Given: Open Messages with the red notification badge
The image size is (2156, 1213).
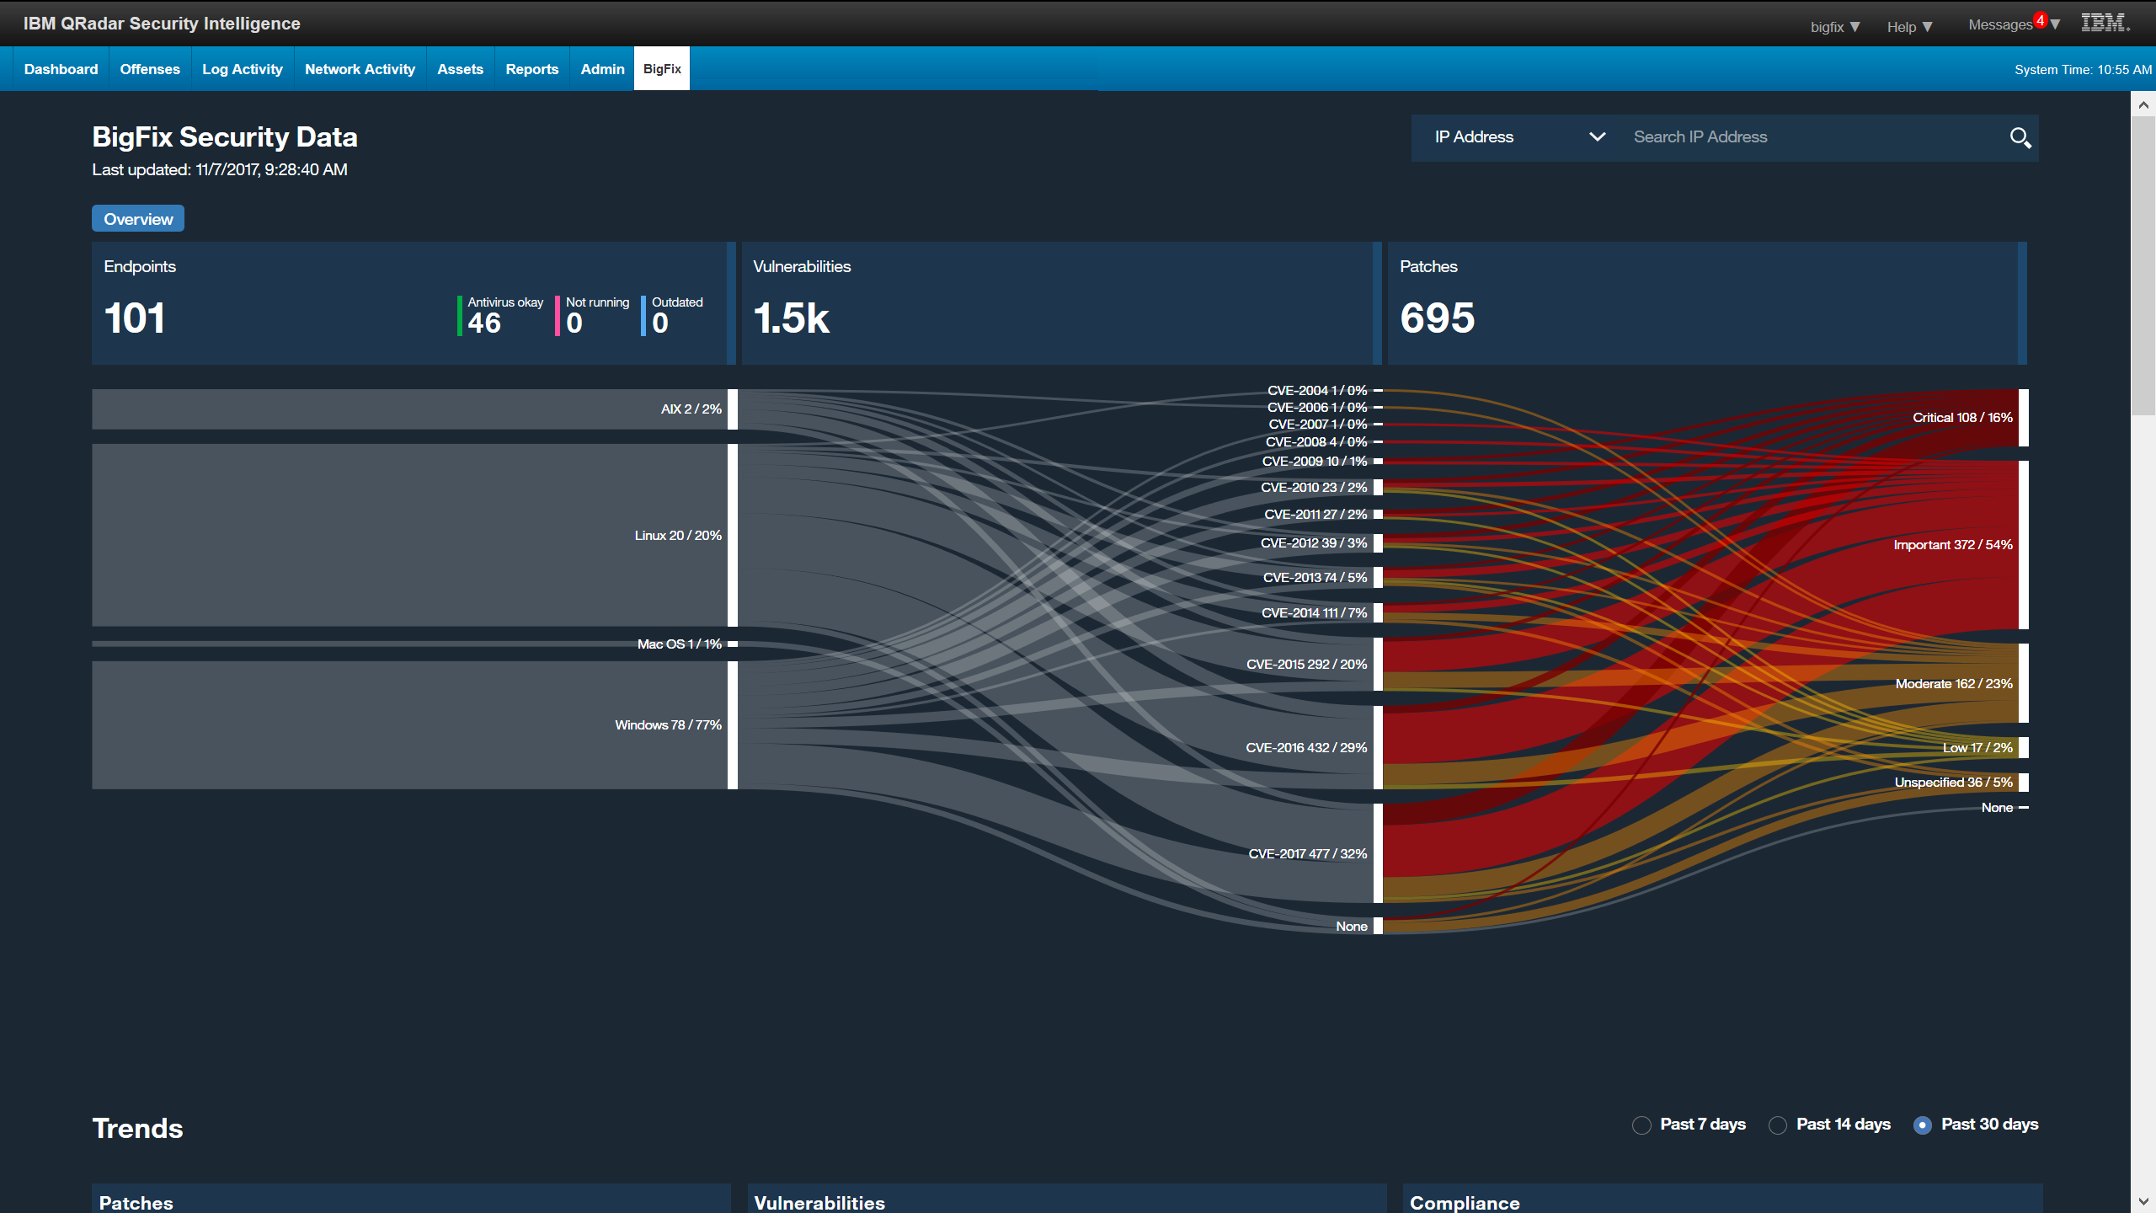Looking at the screenshot, I should (x=2009, y=25).
